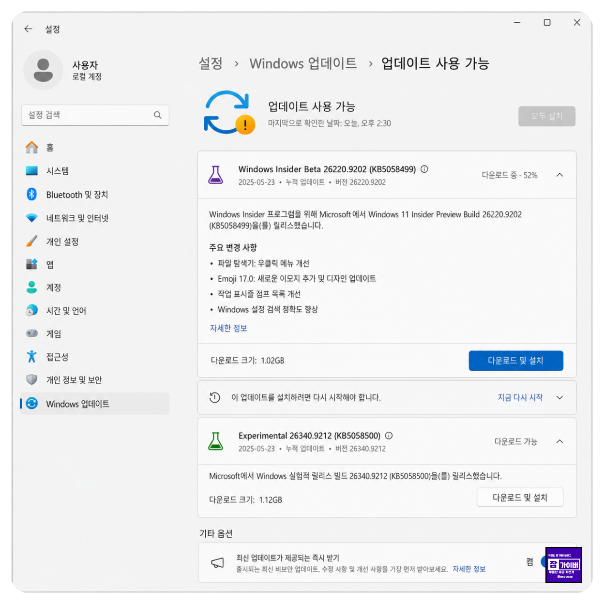Click the green Experimental flask icon
This screenshot has width=604, height=604.
pyautogui.click(x=216, y=441)
